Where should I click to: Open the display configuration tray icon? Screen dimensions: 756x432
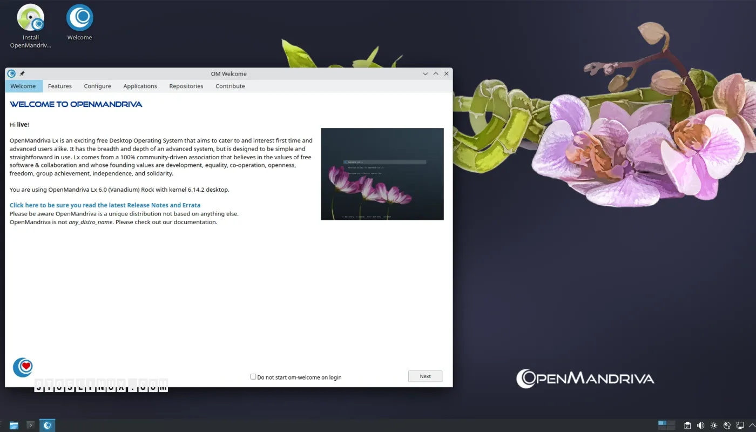740,426
